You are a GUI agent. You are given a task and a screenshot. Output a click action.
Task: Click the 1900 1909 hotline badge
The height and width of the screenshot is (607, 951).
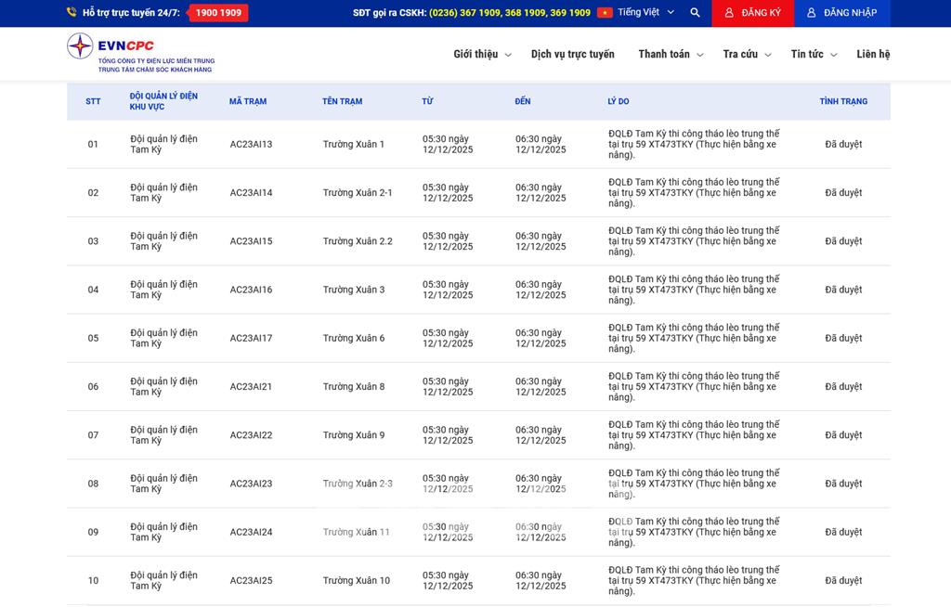(218, 13)
